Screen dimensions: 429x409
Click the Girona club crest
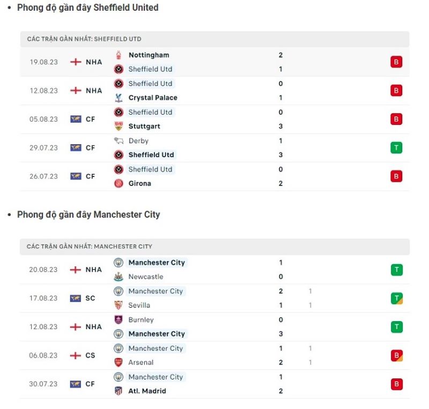(x=119, y=183)
